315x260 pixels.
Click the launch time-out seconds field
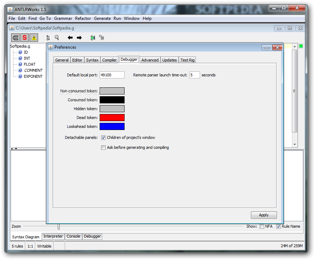click(x=194, y=75)
